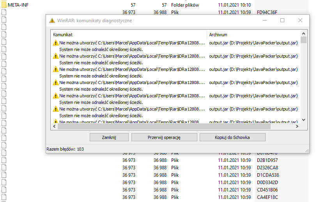The width and height of the screenshot is (319, 202).
Task: Click the vertical scrollbar down arrow
Action: click(x=303, y=120)
